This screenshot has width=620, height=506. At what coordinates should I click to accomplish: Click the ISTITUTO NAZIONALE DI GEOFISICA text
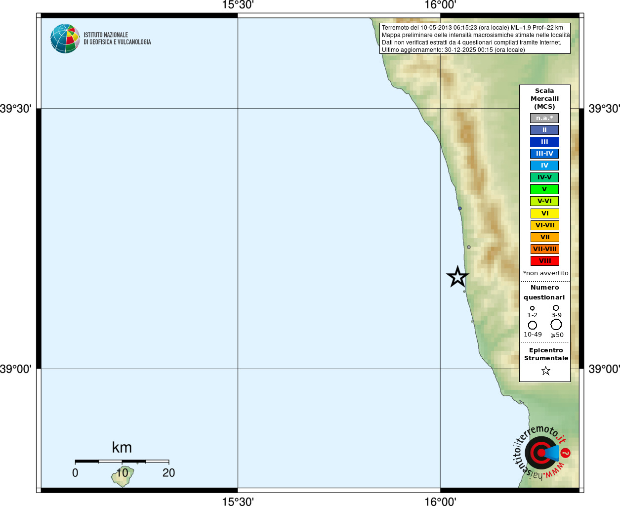tap(117, 39)
